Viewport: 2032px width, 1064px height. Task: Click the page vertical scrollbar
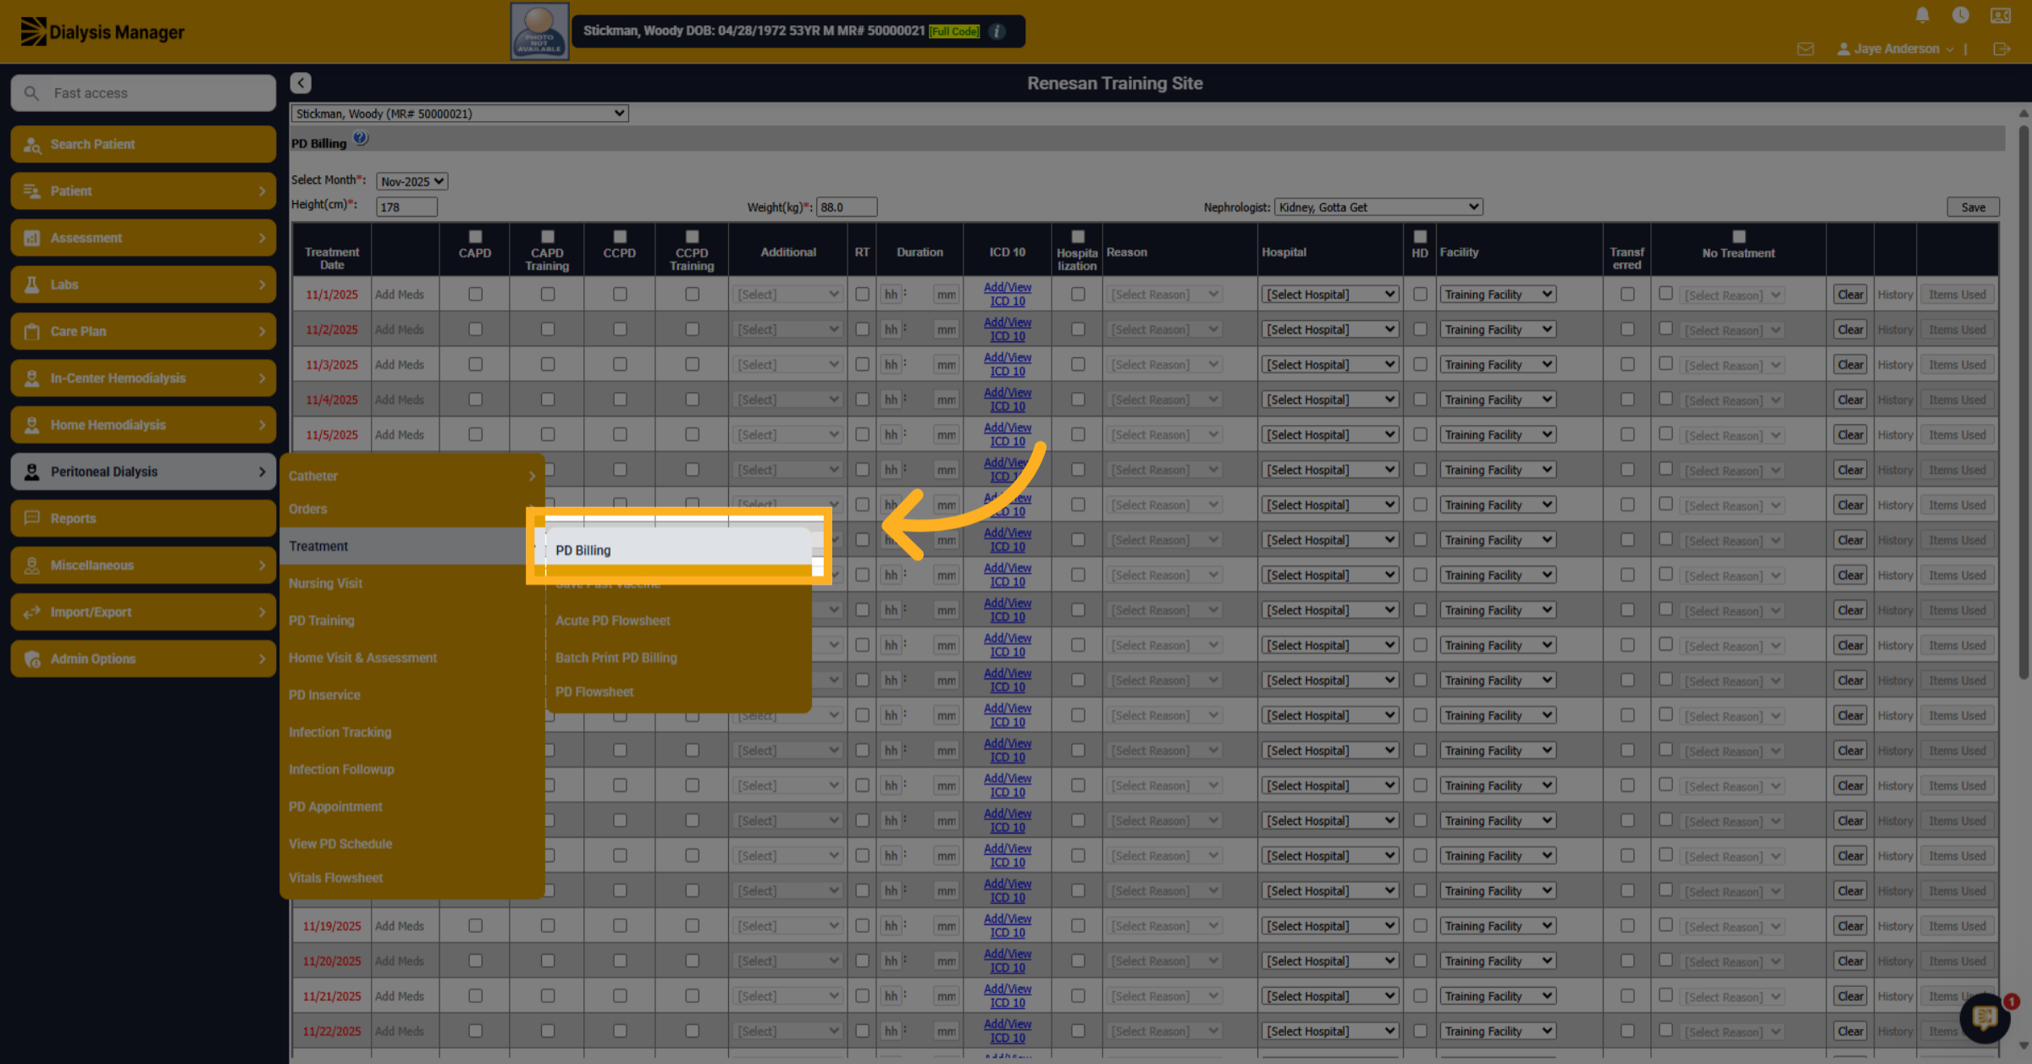[x=2024, y=403]
